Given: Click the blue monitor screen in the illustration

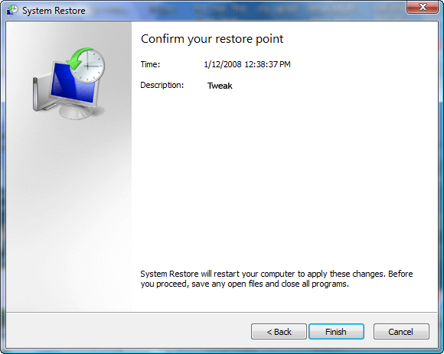Looking at the screenshot, I should 70,85.
